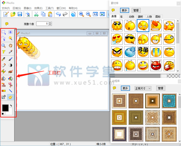
Task: Click the Save floppy disk icon
Action: coord(20,14)
